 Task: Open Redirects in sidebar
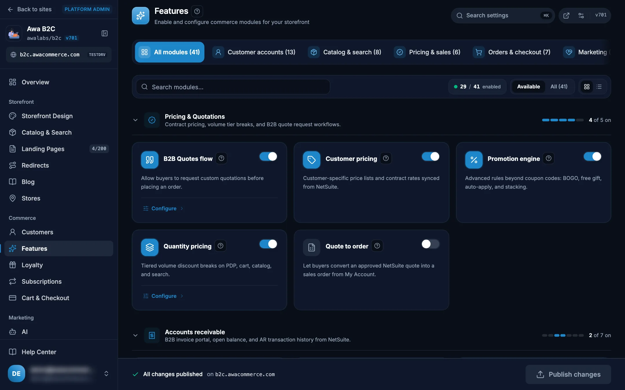(59, 165)
